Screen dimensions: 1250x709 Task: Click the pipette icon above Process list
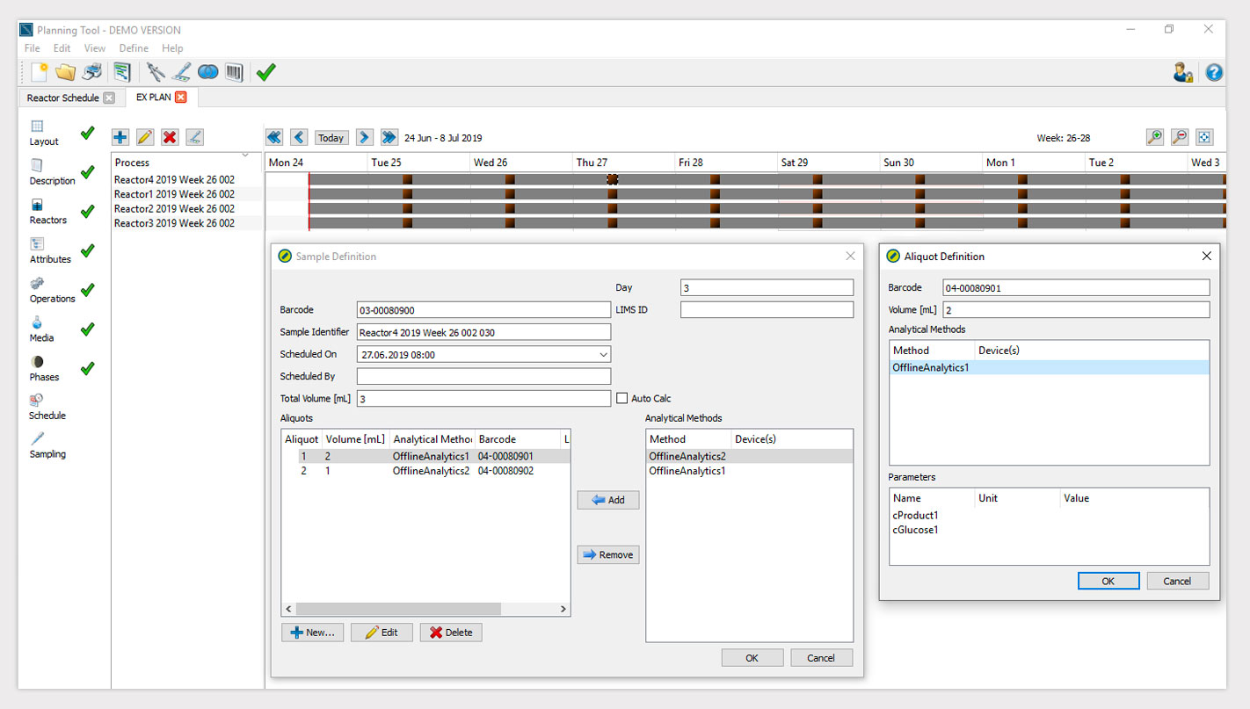(194, 137)
